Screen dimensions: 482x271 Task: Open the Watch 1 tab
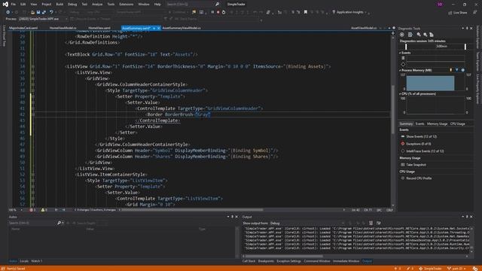(x=37, y=261)
